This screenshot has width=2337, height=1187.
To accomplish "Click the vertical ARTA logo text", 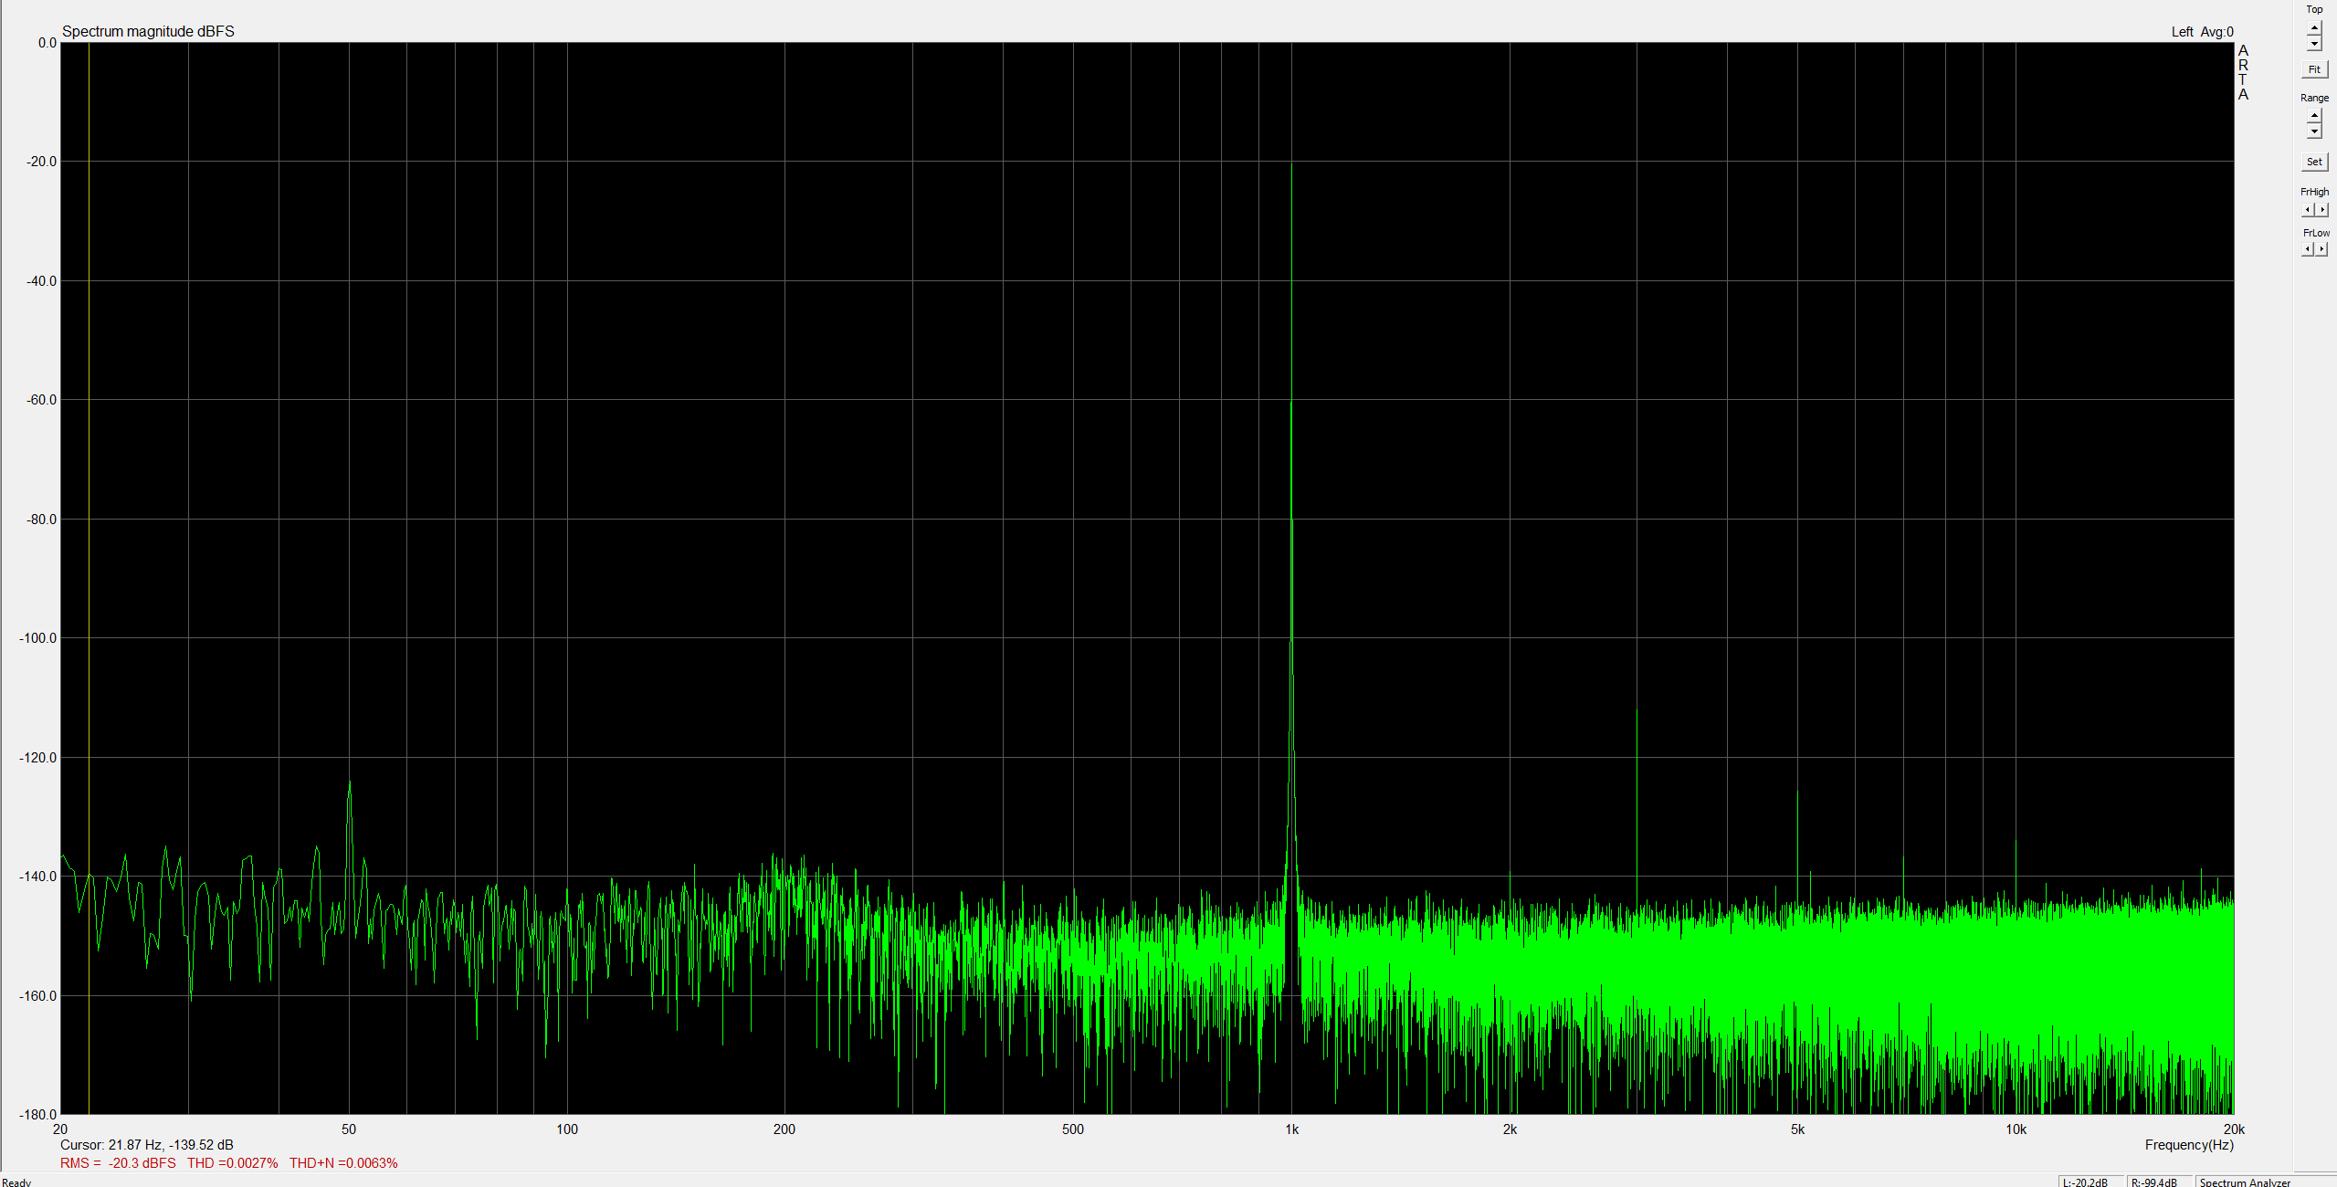I will (2243, 73).
